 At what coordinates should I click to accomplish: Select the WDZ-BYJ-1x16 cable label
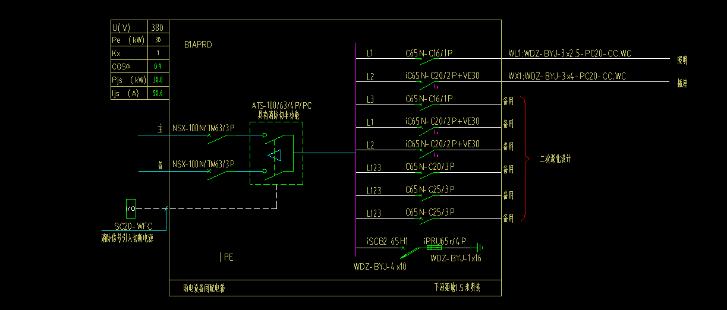click(x=456, y=258)
